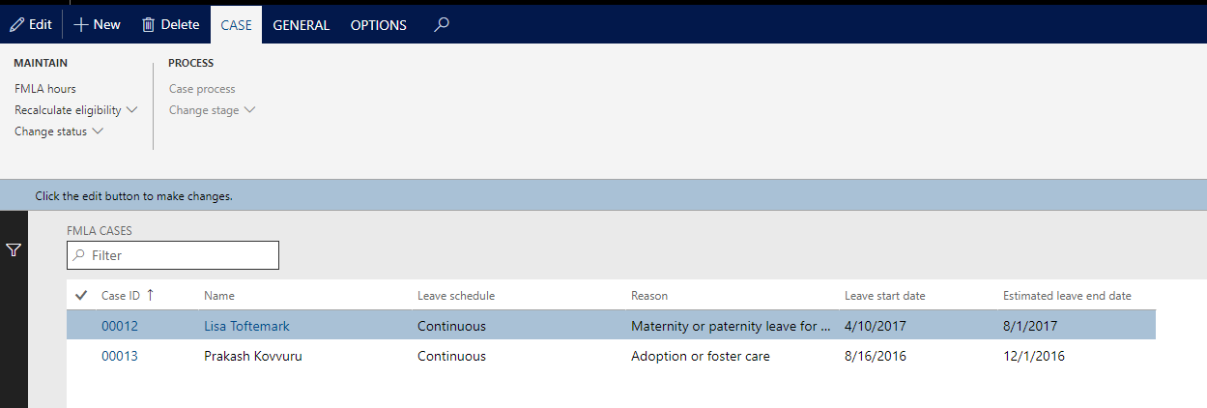Image resolution: width=1207 pixels, height=408 pixels.
Task: Switch to the GENERAL tab
Action: click(301, 25)
